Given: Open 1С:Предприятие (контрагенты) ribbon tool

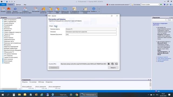Looking at the screenshot, I should pyautogui.click(x=75, y=10).
